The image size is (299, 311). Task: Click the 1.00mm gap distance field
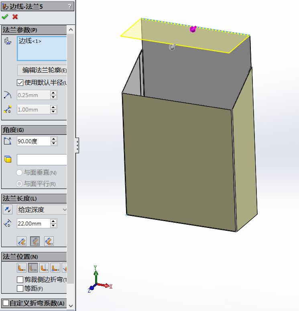33,110
